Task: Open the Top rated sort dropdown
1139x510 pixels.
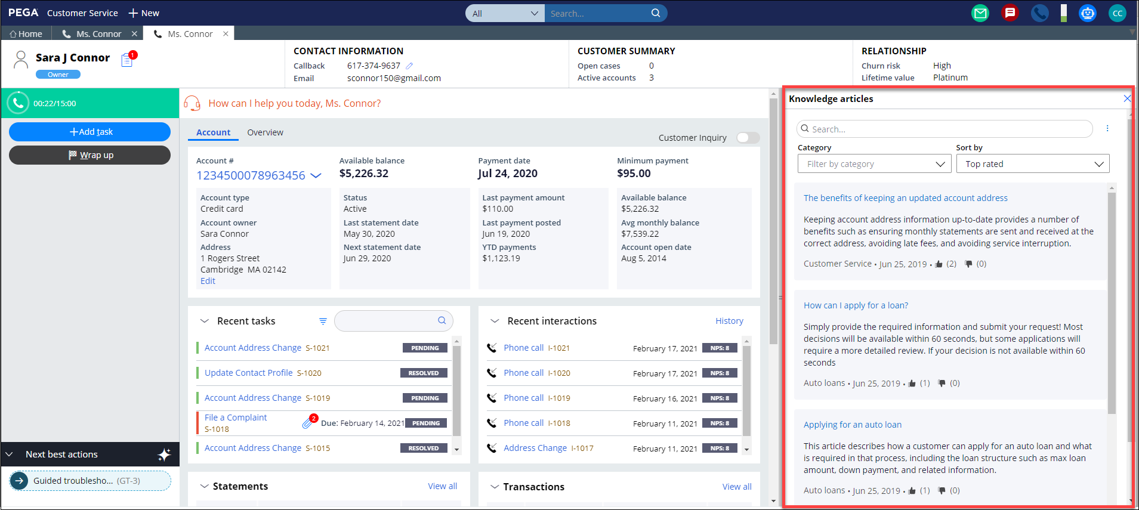Action: pos(1032,164)
